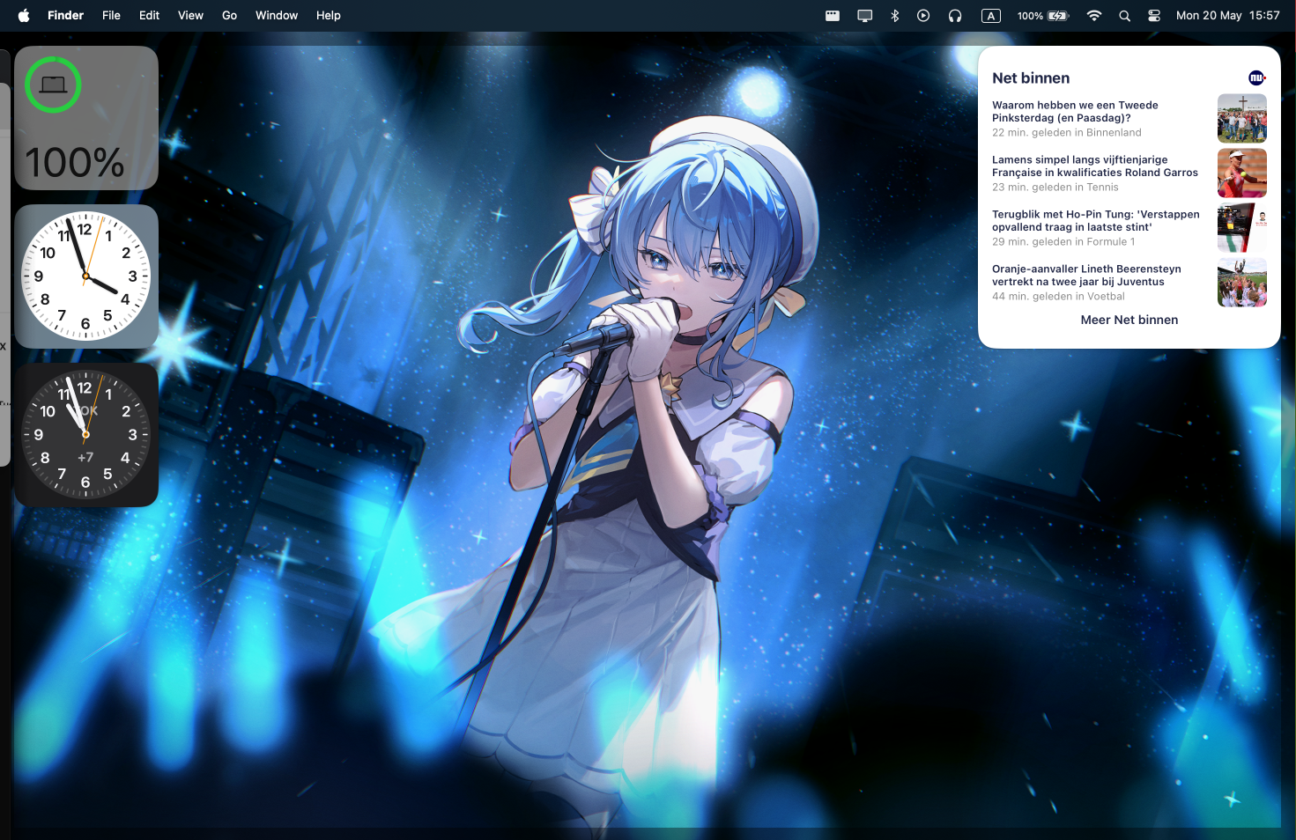Screen dimensions: 1296x840
Task: Open article 'Lamens simpel langs vijftienjarige Française'
Action: click(x=1095, y=166)
